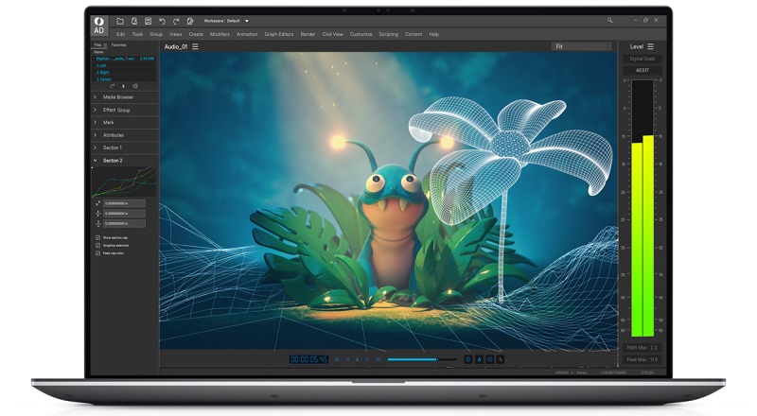Open the Level panel hamburger menu
This screenshot has width=757, height=416.
(650, 47)
